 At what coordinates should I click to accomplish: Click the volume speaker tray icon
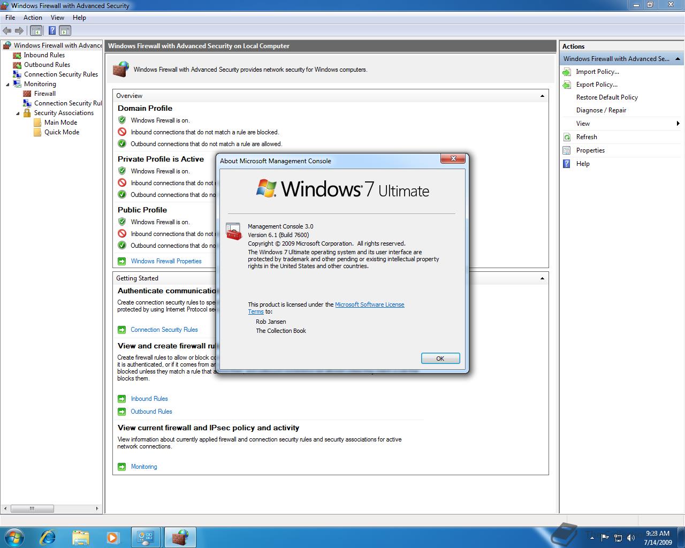(x=631, y=537)
